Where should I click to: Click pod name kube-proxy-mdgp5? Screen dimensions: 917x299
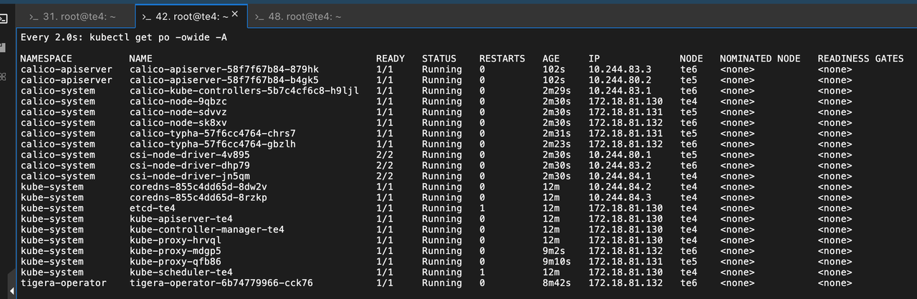pos(176,252)
